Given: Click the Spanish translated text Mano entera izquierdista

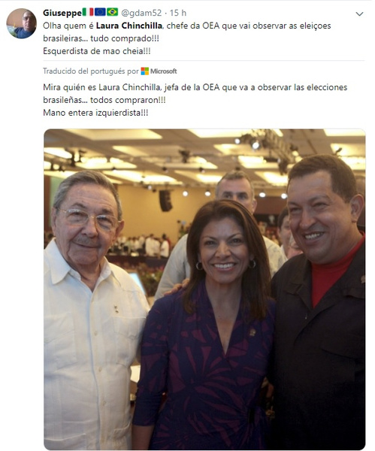Looking at the screenshot, I should coord(95,113).
